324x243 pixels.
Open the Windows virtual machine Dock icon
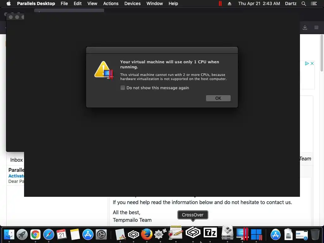pyautogui.click(x=256, y=234)
